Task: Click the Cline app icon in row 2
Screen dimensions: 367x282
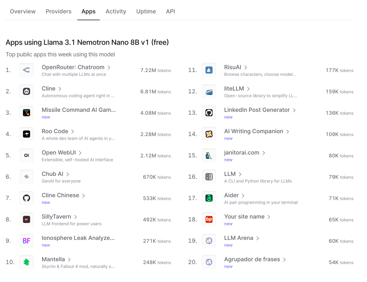Action: pyautogui.click(x=27, y=92)
